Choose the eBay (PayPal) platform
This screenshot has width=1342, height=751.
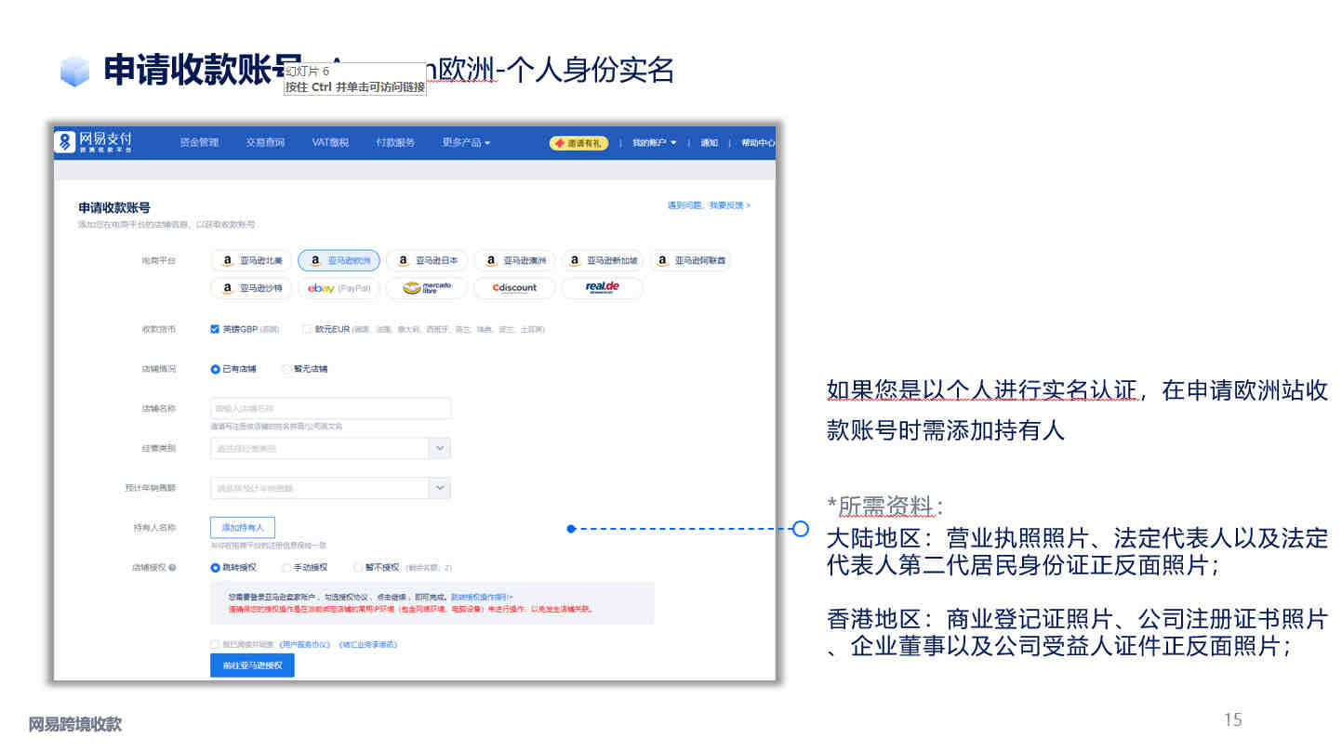[339, 288]
